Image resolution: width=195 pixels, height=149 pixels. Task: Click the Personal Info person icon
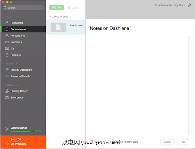7,36
